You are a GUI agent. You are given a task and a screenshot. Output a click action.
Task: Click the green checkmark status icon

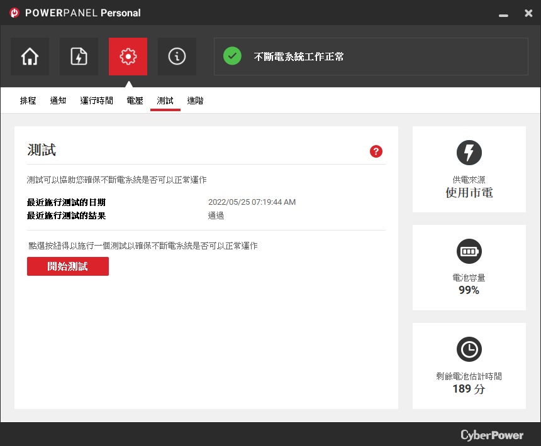point(232,56)
